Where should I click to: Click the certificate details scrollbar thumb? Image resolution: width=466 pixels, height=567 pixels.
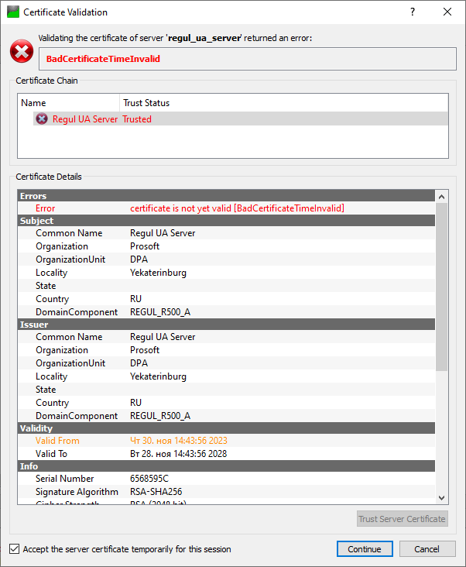(x=442, y=285)
